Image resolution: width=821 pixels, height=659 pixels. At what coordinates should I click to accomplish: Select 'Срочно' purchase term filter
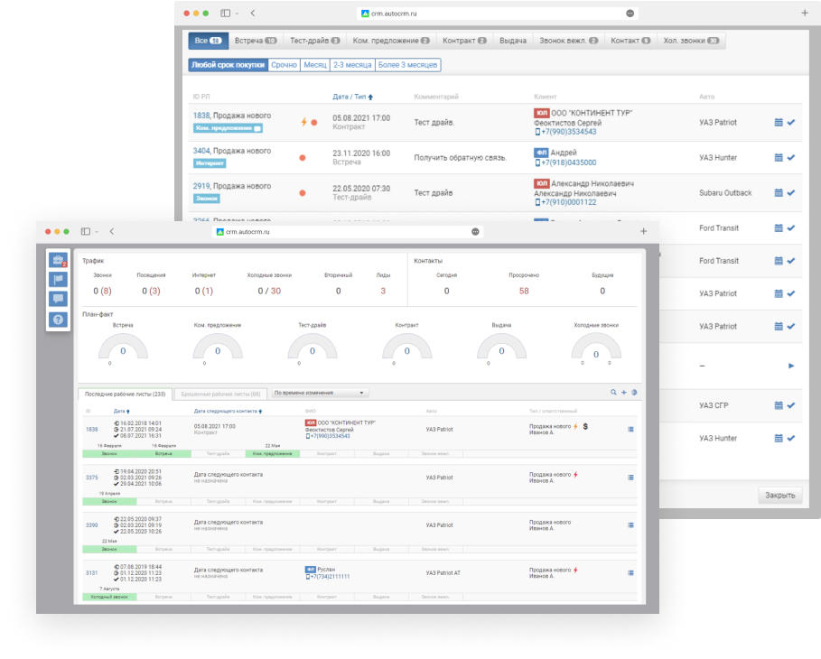coord(284,65)
